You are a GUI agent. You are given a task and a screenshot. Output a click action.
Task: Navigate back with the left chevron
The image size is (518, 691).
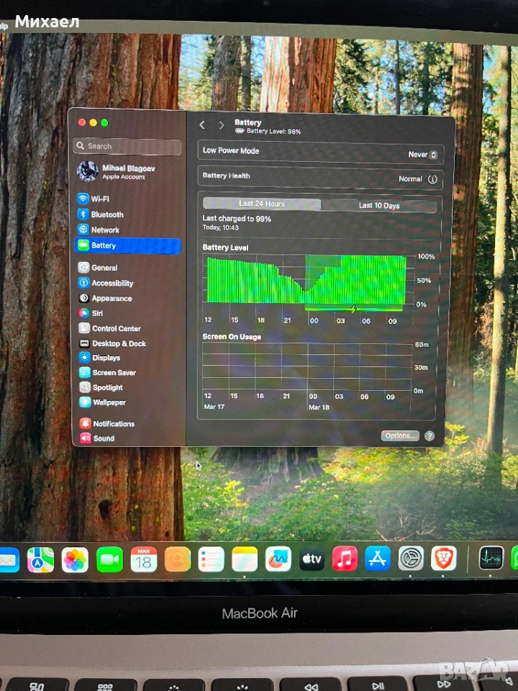[x=202, y=125]
